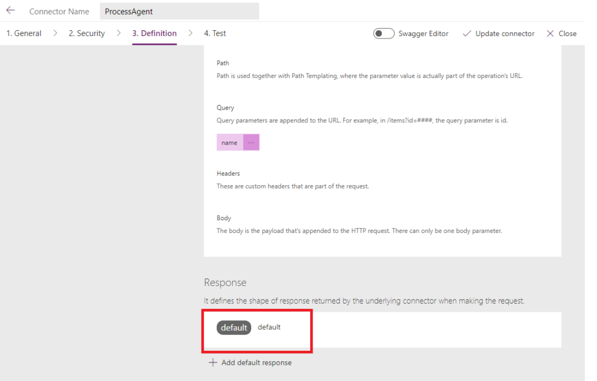
Task: Click the ProcessAgent connector name field
Action: click(x=179, y=10)
